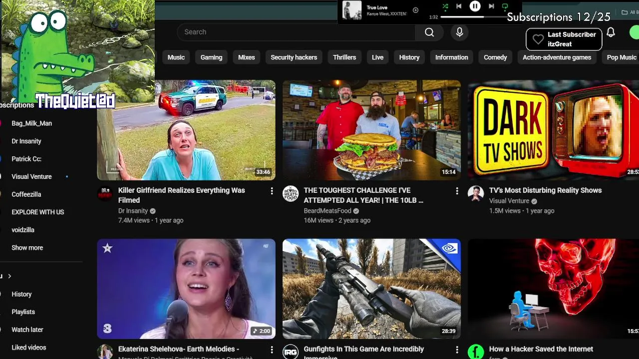The width and height of the screenshot is (639, 359).
Task: Open Ekaterina Shelehova- Earth Melodies title
Action: click(179, 349)
